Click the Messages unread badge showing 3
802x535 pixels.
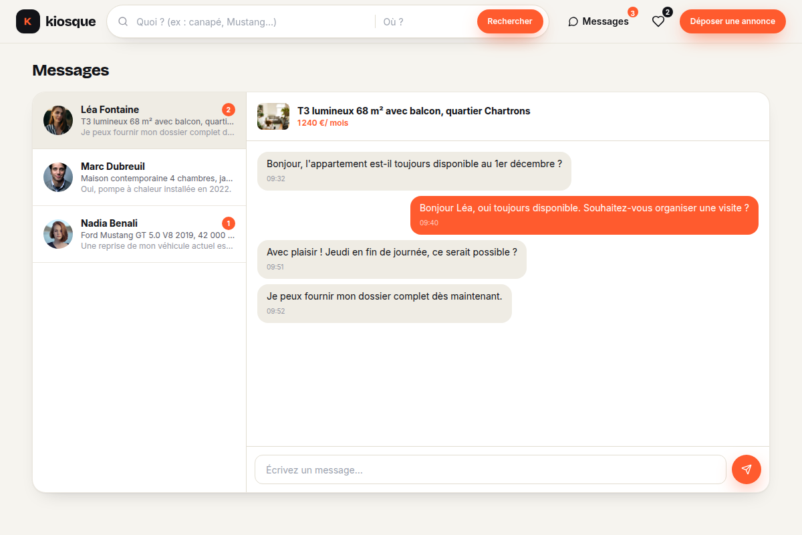pyautogui.click(x=633, y=12)
